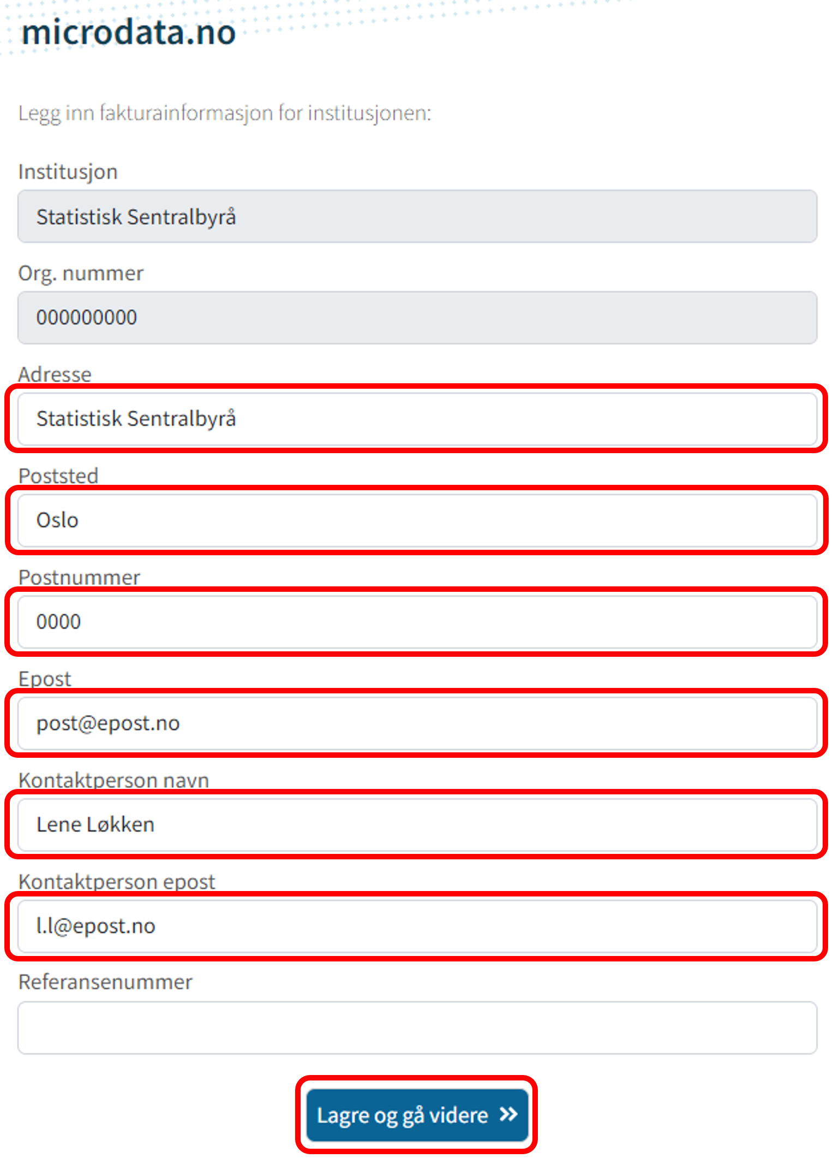Focus the Adresse input field

(417, 419)
